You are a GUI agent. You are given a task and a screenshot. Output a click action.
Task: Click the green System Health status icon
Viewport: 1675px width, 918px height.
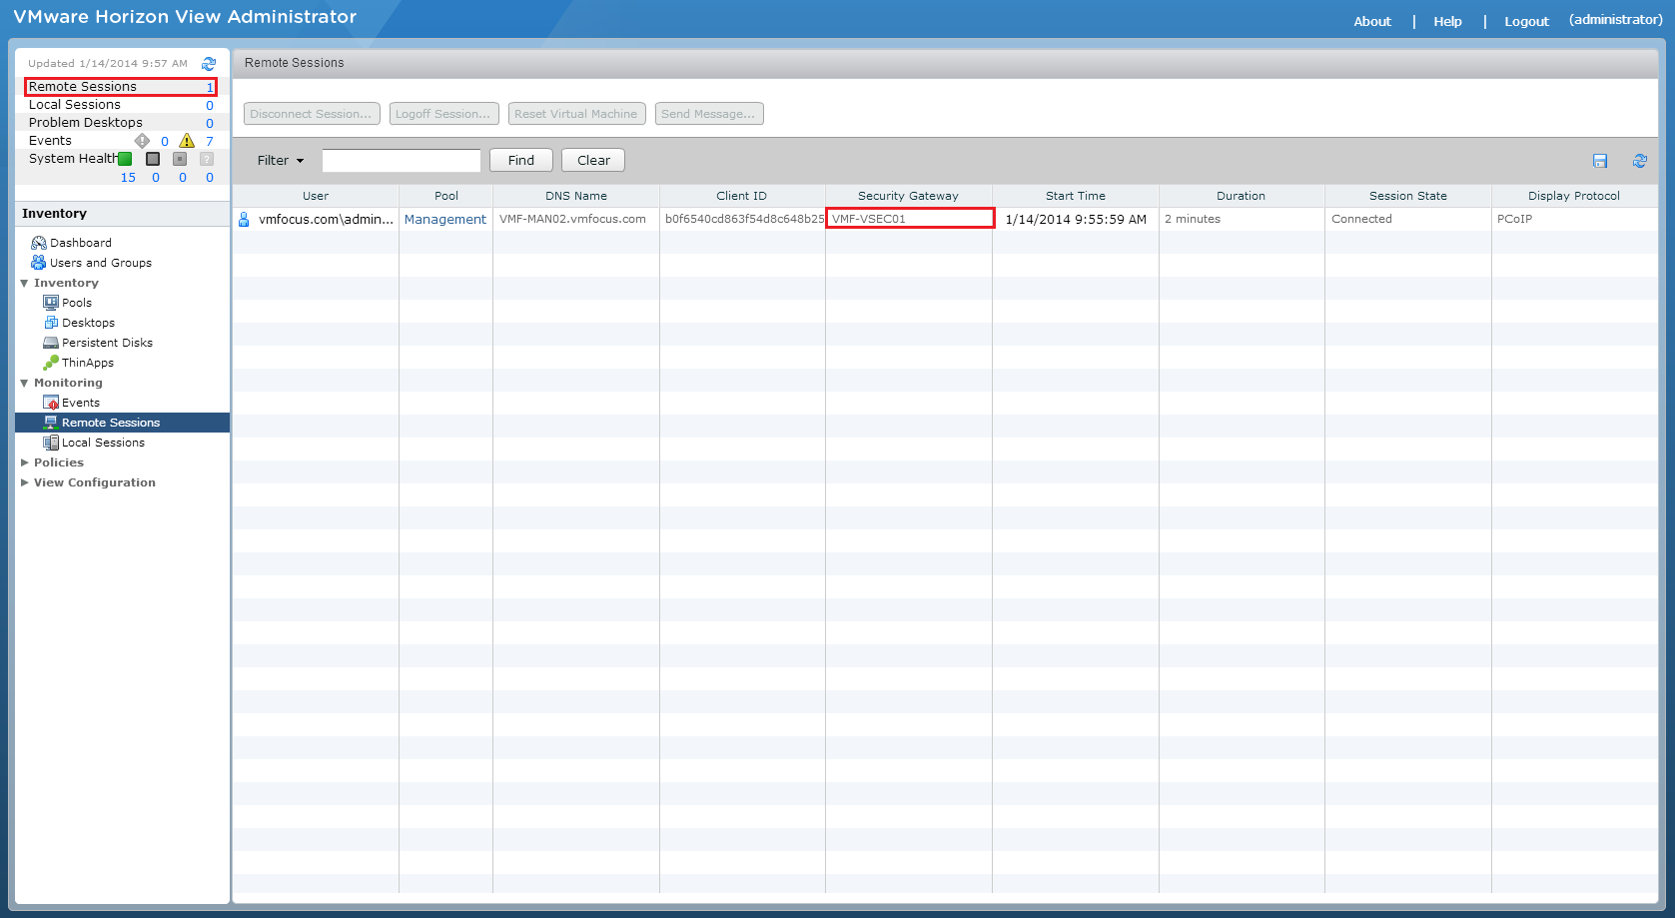click(125, 159)
